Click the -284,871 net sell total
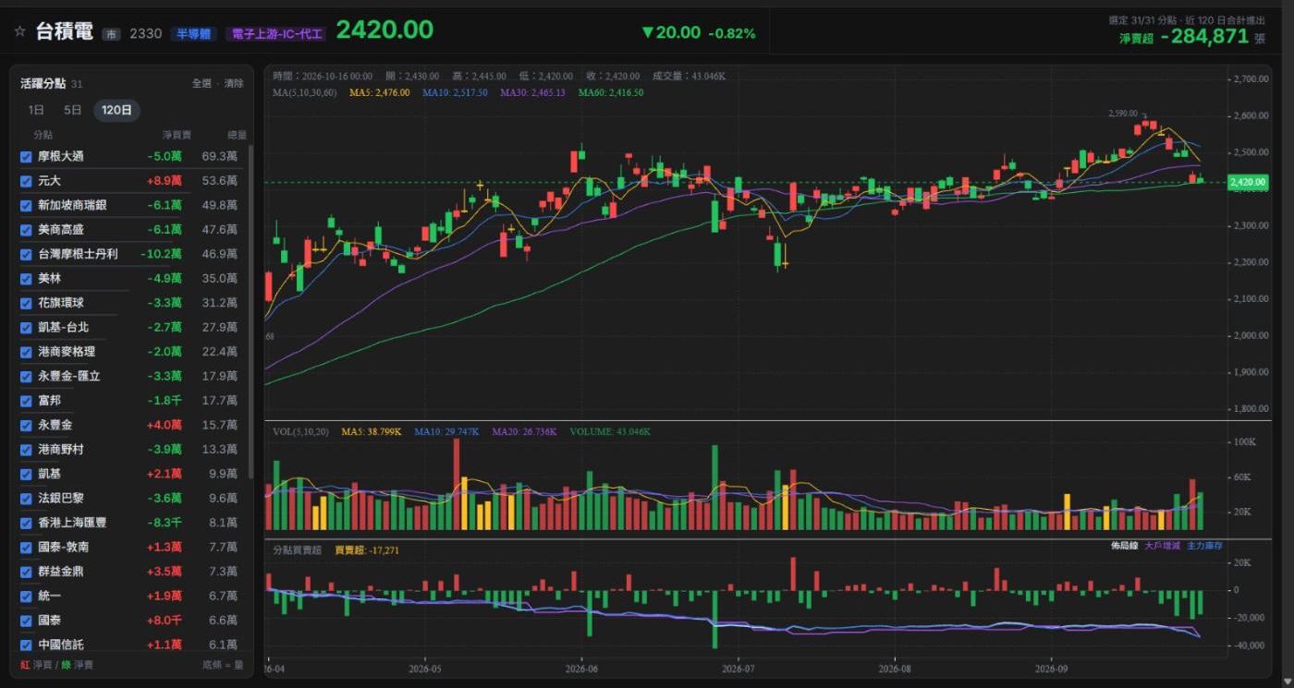 pyautogui.click(x=1204, y=36)
